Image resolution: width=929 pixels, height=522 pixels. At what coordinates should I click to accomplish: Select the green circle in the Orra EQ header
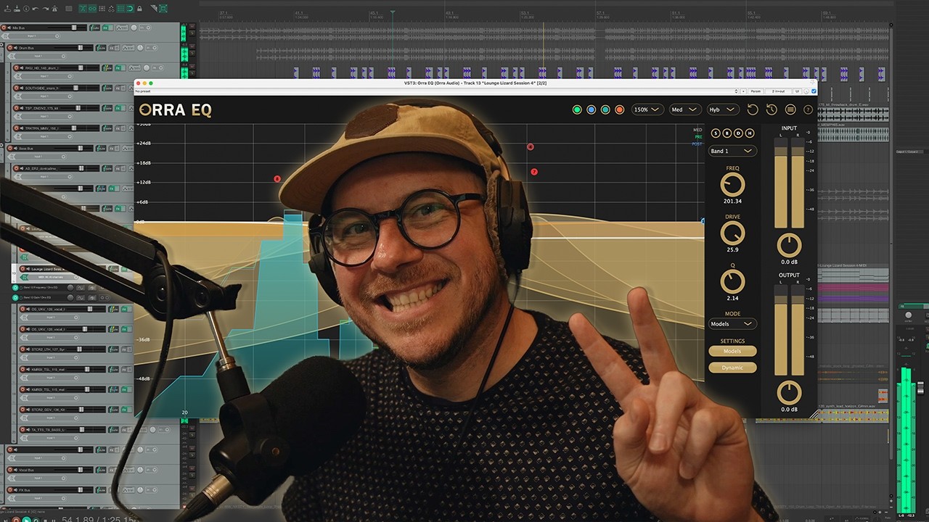click(577, 109)
